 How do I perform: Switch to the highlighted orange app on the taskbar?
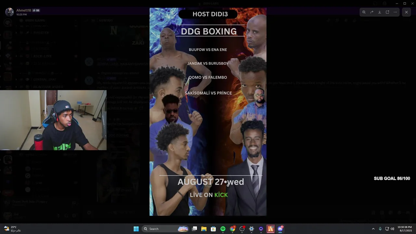pyautogui.click(x=270, y=229)
